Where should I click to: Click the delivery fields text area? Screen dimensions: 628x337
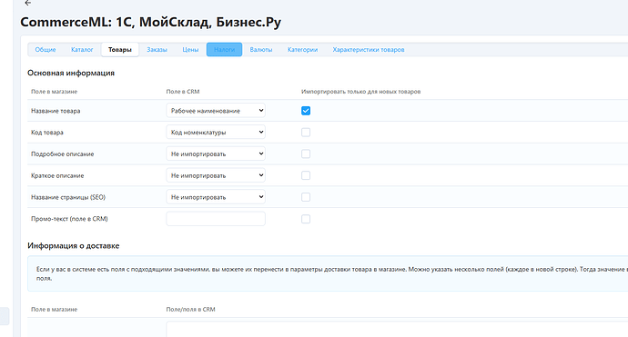click(x=397, y=329)
